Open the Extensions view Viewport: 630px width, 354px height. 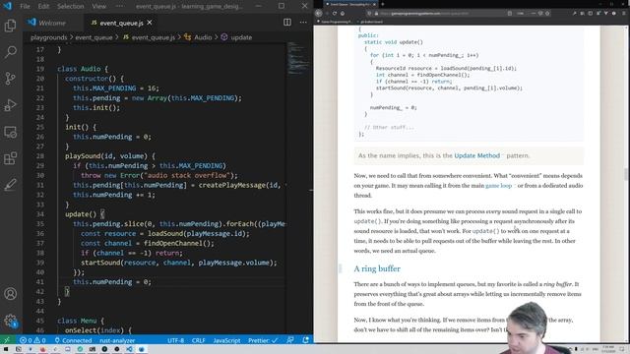(10, 158)
